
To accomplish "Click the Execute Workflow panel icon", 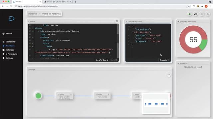I will point(126,22).
